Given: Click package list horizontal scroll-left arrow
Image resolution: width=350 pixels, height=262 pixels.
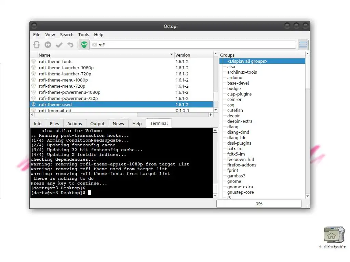Looking at the screenshot, I should (x=32, y=115).
